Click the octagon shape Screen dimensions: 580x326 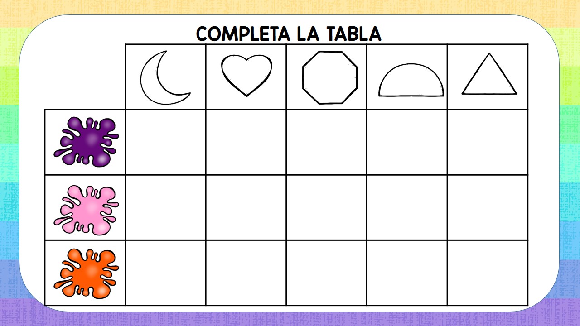coord(330,78)
